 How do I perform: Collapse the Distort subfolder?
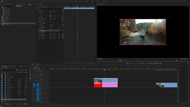point(2,22)
